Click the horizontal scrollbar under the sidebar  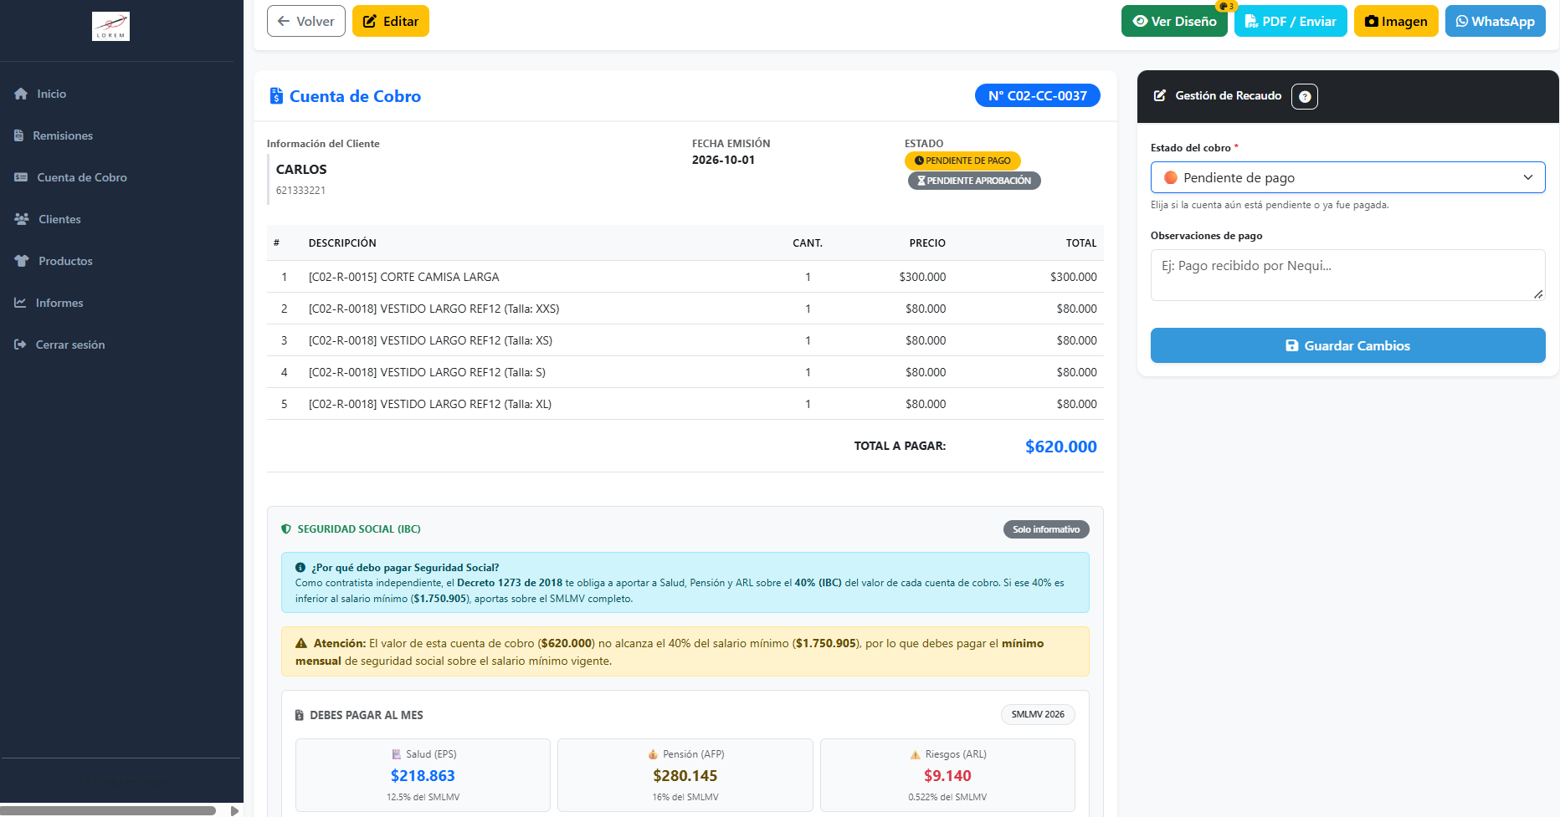pyautogui.click(x=108, y=810)
